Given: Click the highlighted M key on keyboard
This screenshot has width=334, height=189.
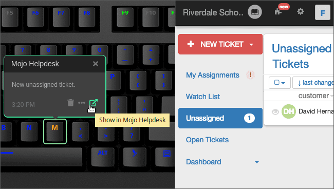Looking at the screenshot, I should click(x=55, y=131).
